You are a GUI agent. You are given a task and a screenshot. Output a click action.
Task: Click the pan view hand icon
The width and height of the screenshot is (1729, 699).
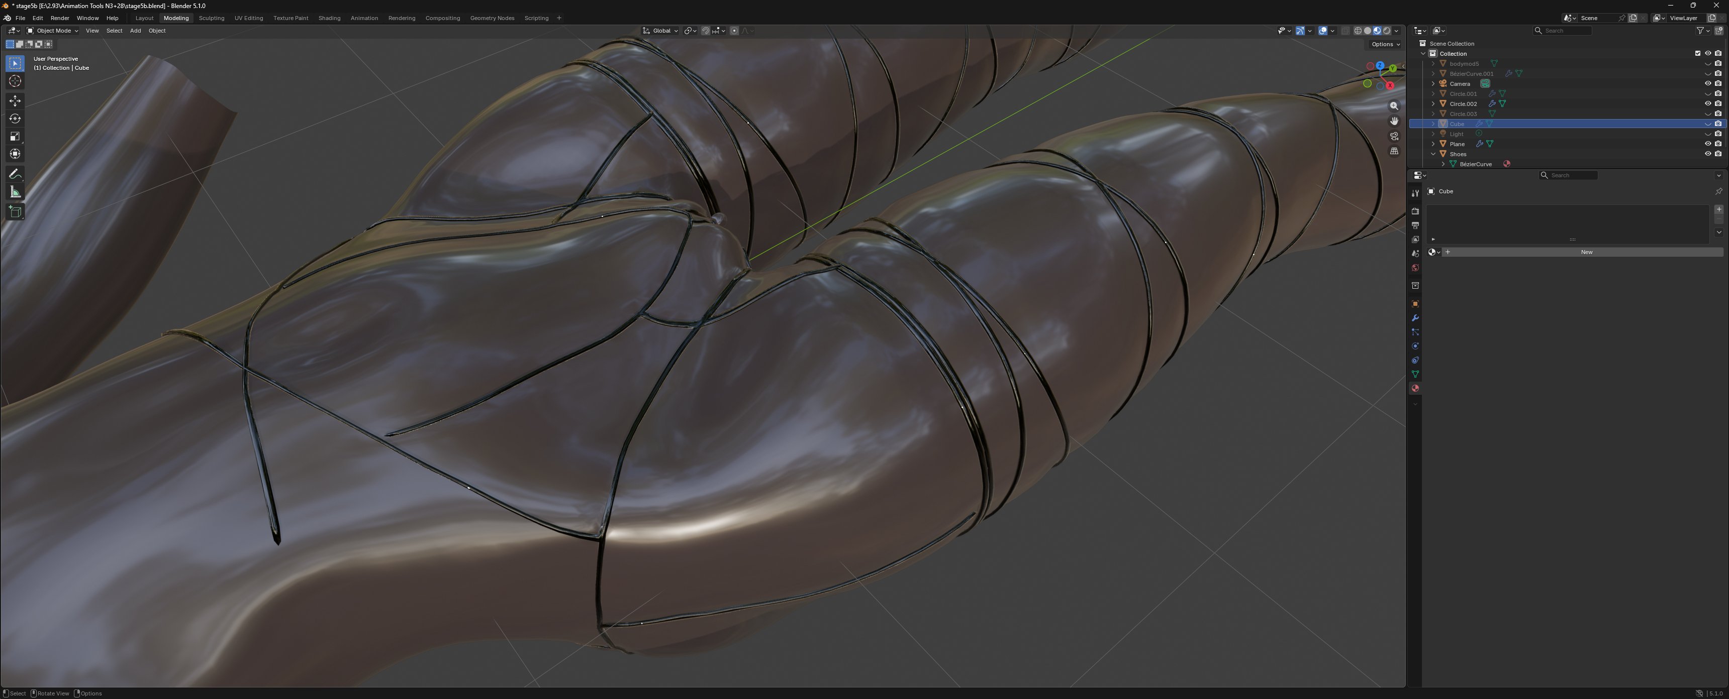click(1394, 122)
